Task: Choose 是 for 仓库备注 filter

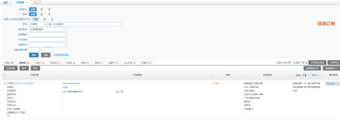Action: (41, 9)
